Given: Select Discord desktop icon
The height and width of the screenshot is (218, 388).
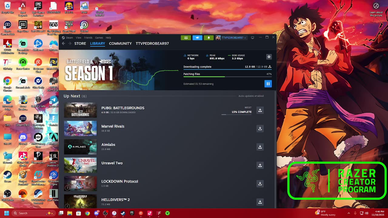Looking at the screenshot, I should coord(23,139).
